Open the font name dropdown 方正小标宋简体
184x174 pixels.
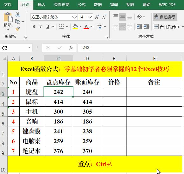point(74,17)
